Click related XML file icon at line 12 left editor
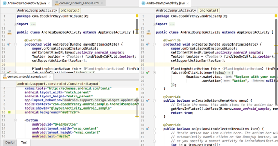 point(9,32)
